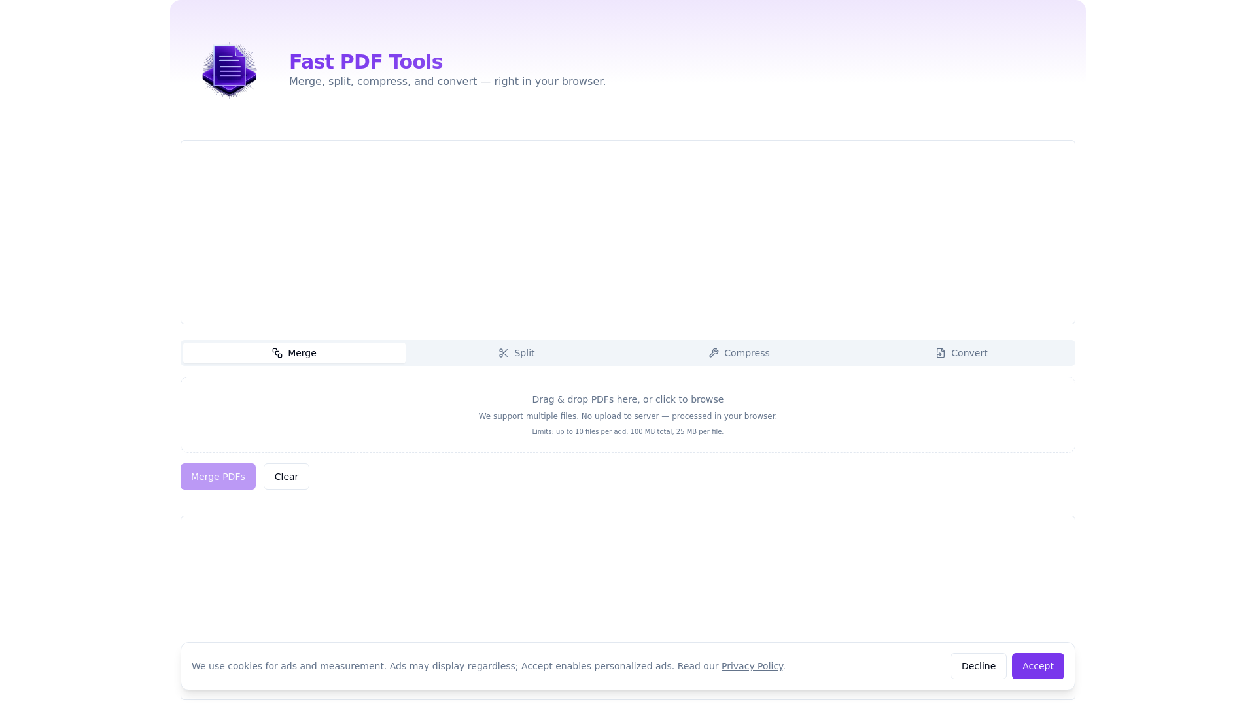Click the Fast PDF Tools heading
Viewport: 1256px width, 706px height.
tap(366, 61)
